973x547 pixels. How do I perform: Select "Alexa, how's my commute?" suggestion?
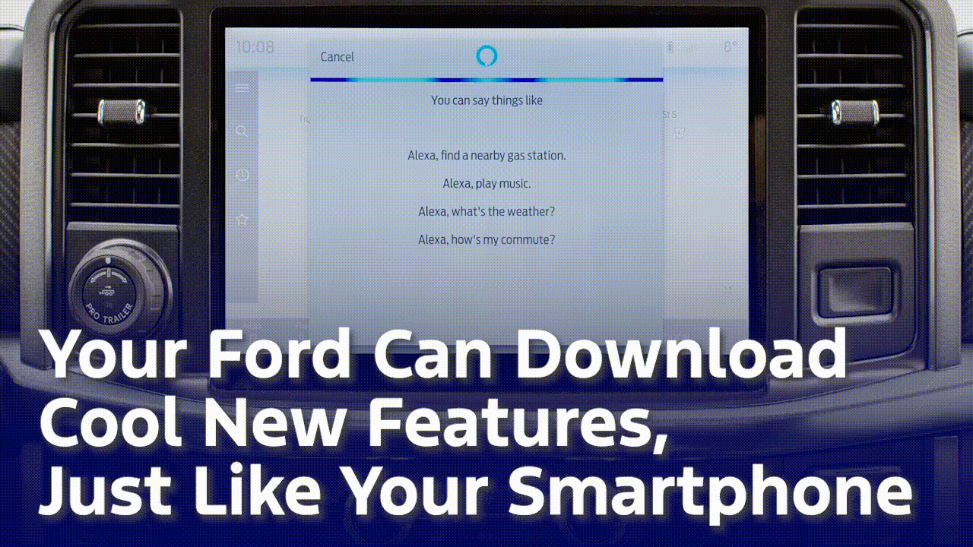486,239
